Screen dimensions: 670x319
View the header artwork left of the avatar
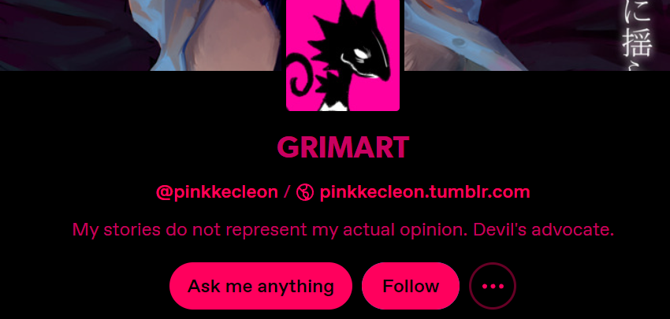point(143,35)
